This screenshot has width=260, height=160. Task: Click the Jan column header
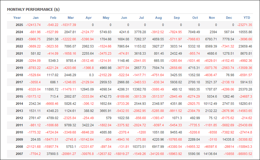coord(36,18)
